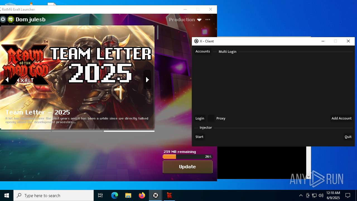Viewport: 357px width, 201px height.
Task: Open File Explorer from taskbar
Action: [x=128, y=195]
